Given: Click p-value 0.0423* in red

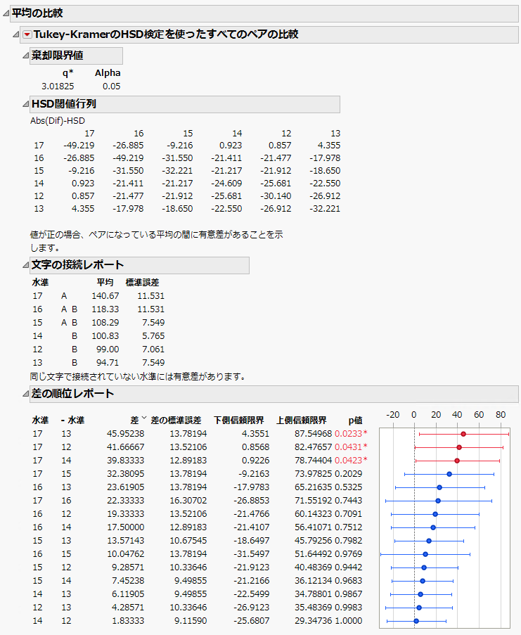Looking at the screenshot, I should (351, 461).
